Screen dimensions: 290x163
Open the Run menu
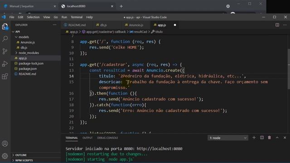click(64, 17)
